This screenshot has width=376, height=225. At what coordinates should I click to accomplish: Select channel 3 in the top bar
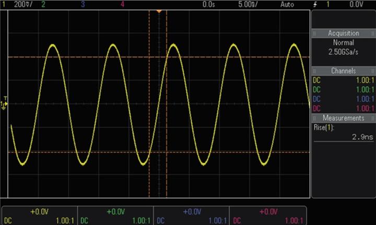[x=83, y=4]
